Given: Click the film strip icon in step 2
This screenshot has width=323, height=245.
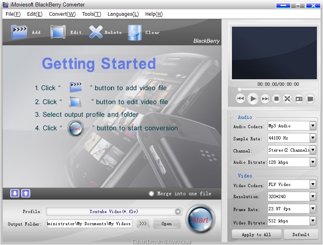Looking at the screenshot, I should pos(75,101).
